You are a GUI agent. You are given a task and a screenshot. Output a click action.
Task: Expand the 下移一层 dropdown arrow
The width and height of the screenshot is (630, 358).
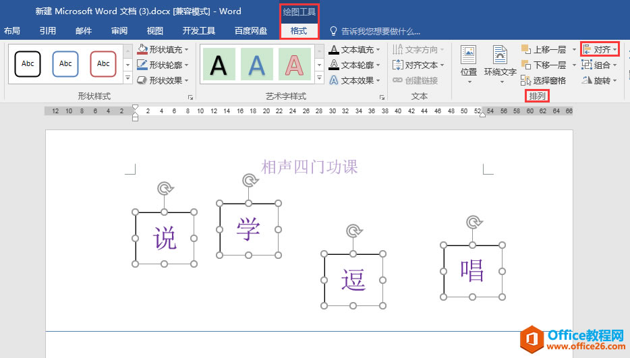[x=574, y=65]
